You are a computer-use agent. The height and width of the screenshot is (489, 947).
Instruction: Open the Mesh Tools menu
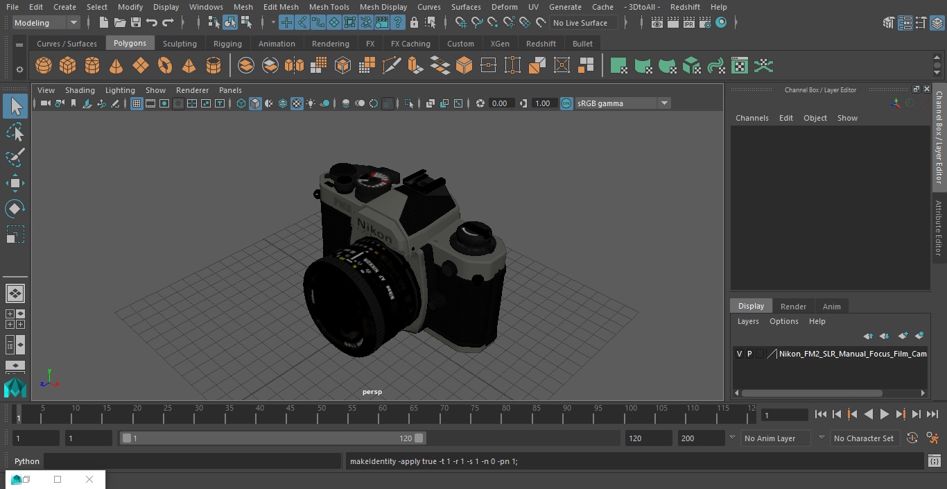point(329,7)
